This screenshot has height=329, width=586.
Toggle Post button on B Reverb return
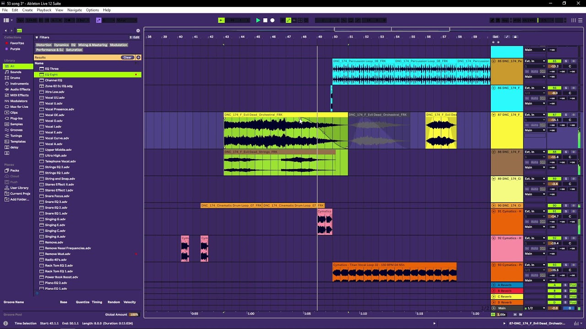573,291
